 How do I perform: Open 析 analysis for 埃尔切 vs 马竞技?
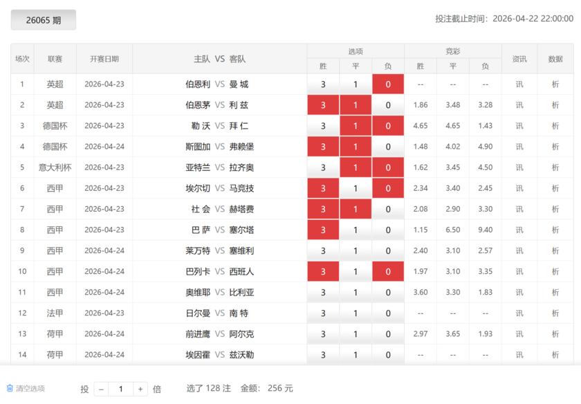[x=557, y=187]
